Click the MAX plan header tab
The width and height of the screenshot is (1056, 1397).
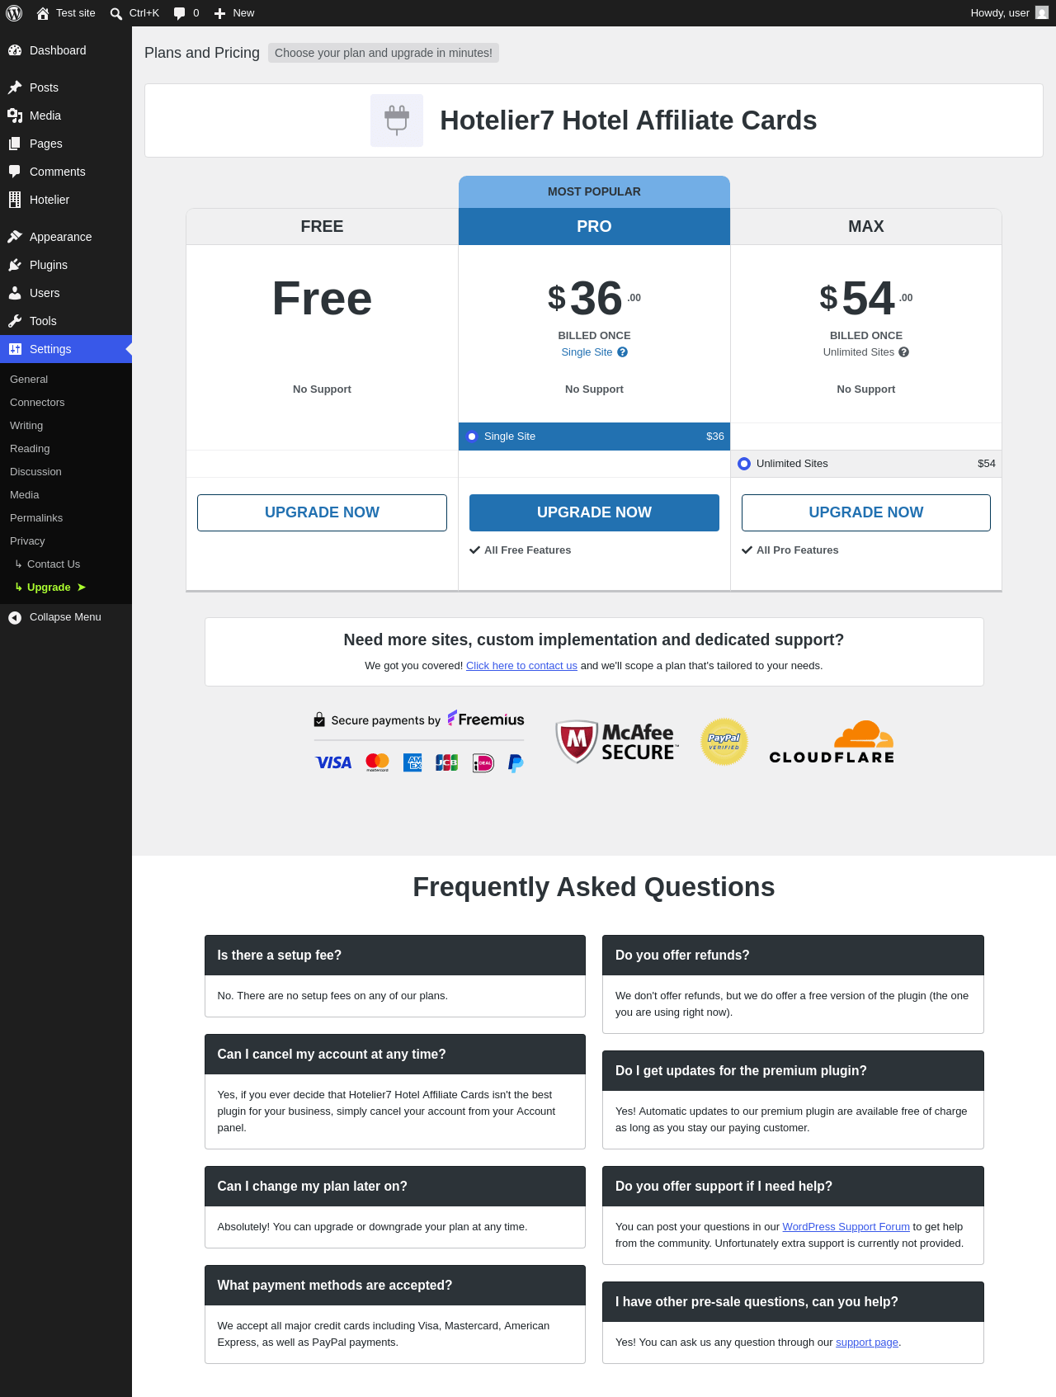pos(866,226)
